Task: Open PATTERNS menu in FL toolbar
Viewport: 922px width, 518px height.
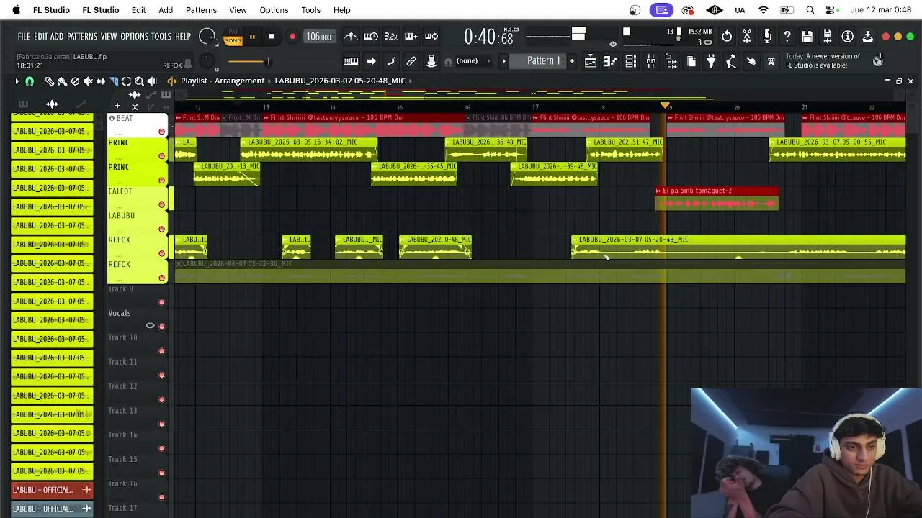Action: click(x=82, y=37)
